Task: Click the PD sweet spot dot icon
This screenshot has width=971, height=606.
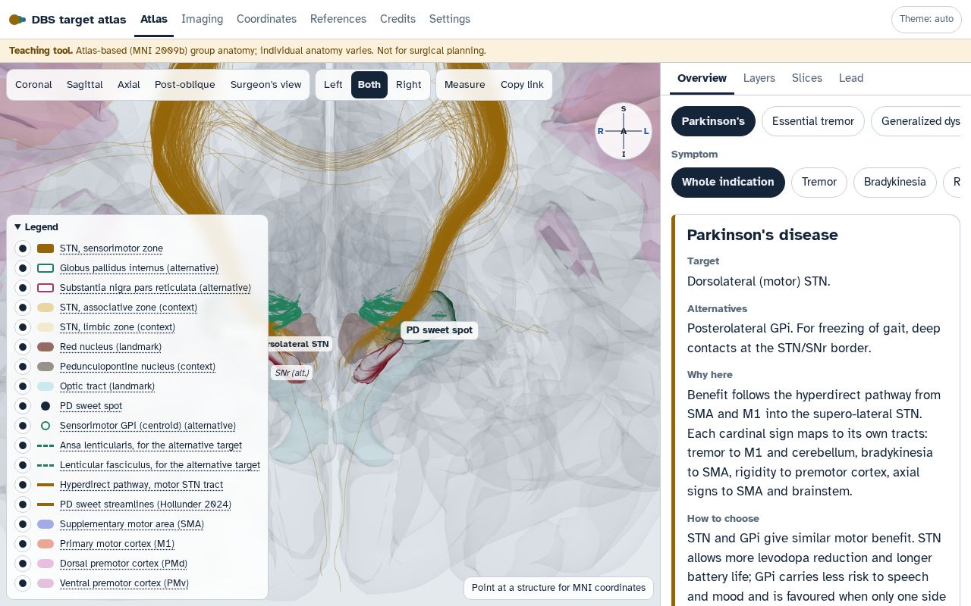Action: coord(46,406)
